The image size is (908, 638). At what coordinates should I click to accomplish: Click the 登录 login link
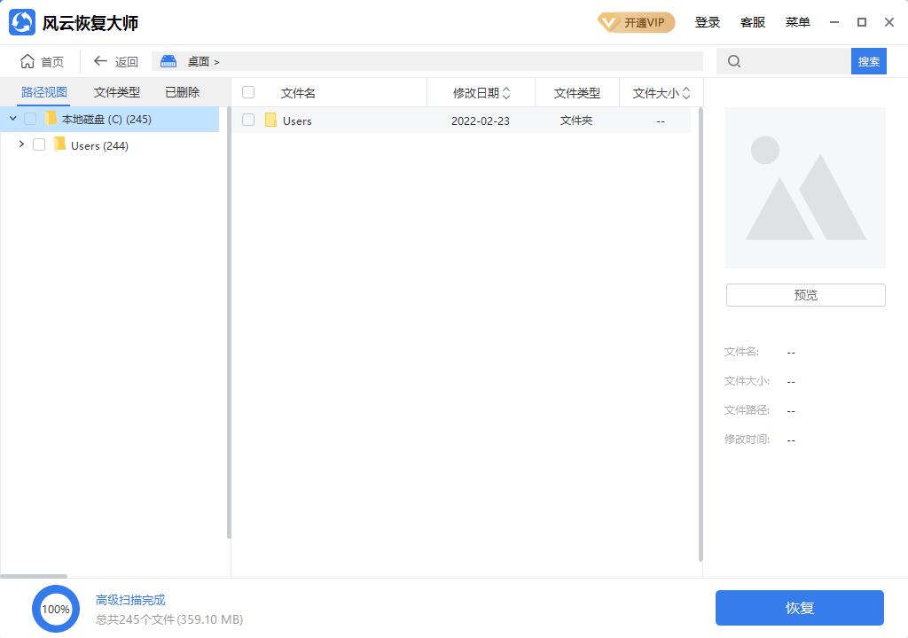pyautogui.click(x=708, y=22)
